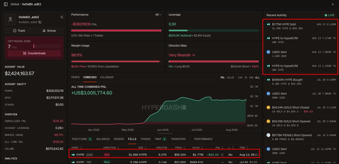The height and width of the screenshot is (164, 339).
Task: Open the Performance 'All' dropdown
Action: pos(158,14)
